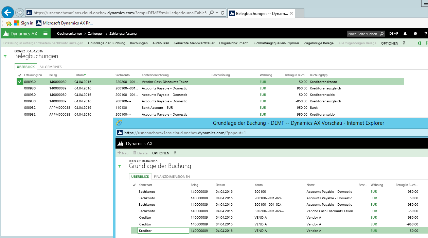Screen dimensions: 428x238
Task: Click the notifications bell icon
Action: (x=405, y=34)
